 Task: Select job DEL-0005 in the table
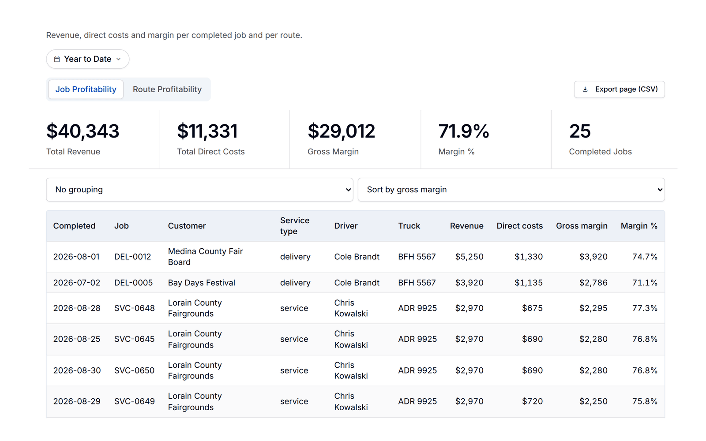133,283
